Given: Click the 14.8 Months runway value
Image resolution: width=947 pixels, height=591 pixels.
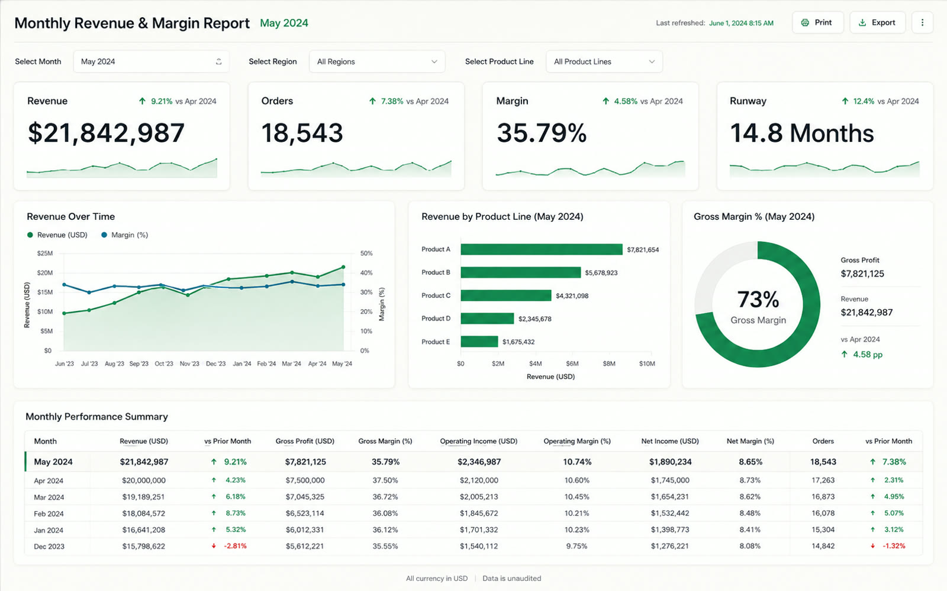Looking at the screenshot, I should click(802, 133).
